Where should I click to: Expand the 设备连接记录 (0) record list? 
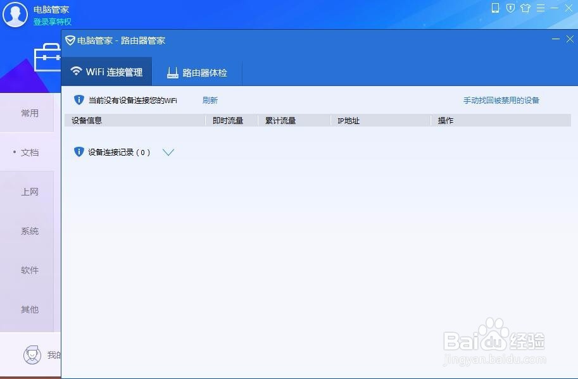(168, 152)
